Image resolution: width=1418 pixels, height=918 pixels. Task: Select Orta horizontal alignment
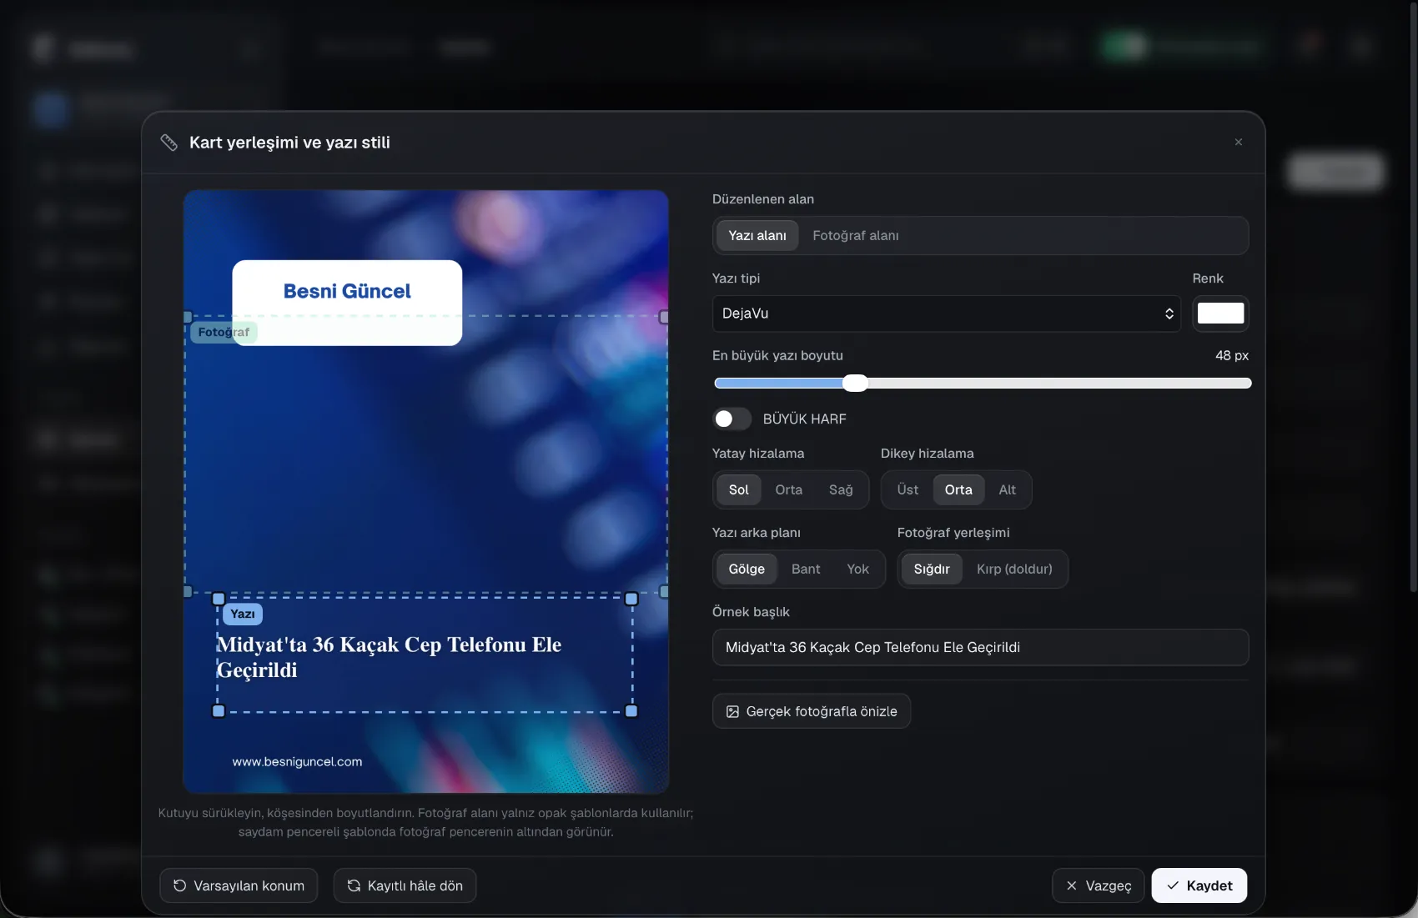click(788, 490)
